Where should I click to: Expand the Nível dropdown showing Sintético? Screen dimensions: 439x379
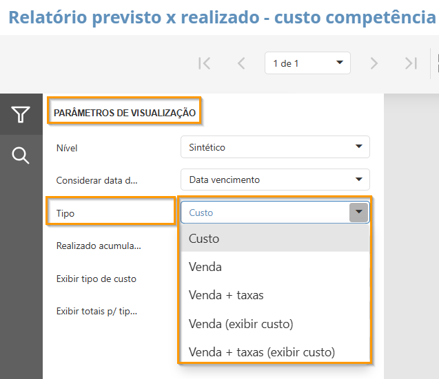click(275, 147)
